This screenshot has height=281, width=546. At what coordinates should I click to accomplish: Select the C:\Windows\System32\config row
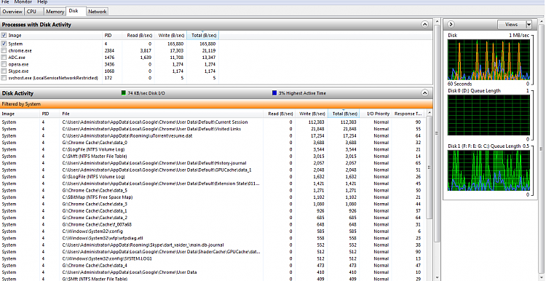pyautogui.click(x=213, y=231)
